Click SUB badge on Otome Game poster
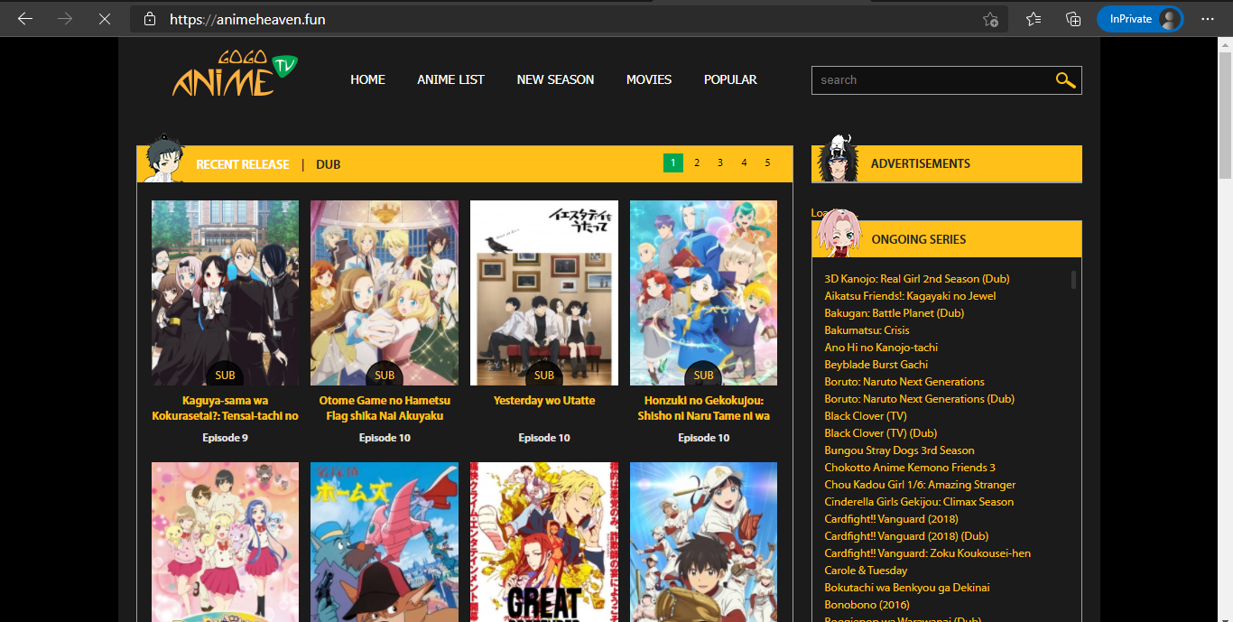This screenshot has height=622, width=1233. (x=385, y=375)
